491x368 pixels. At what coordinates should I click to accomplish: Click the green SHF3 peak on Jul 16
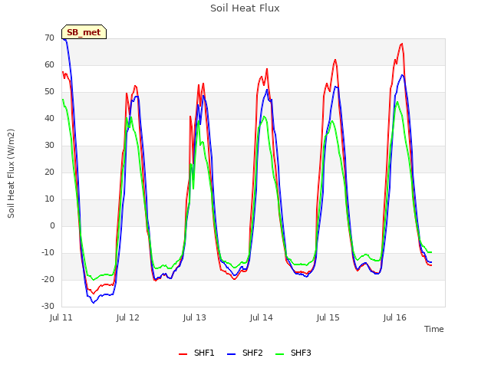click(397, 102)
